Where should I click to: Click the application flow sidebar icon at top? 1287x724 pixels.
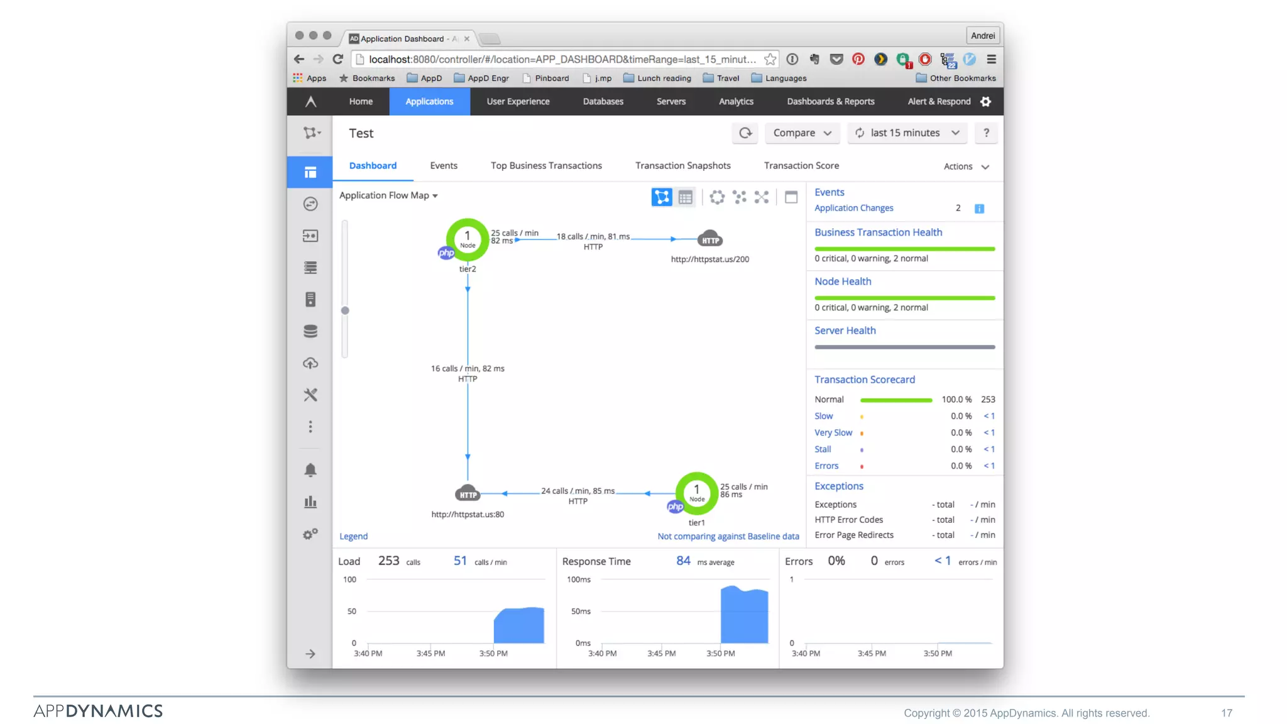(x=312, y=133)
